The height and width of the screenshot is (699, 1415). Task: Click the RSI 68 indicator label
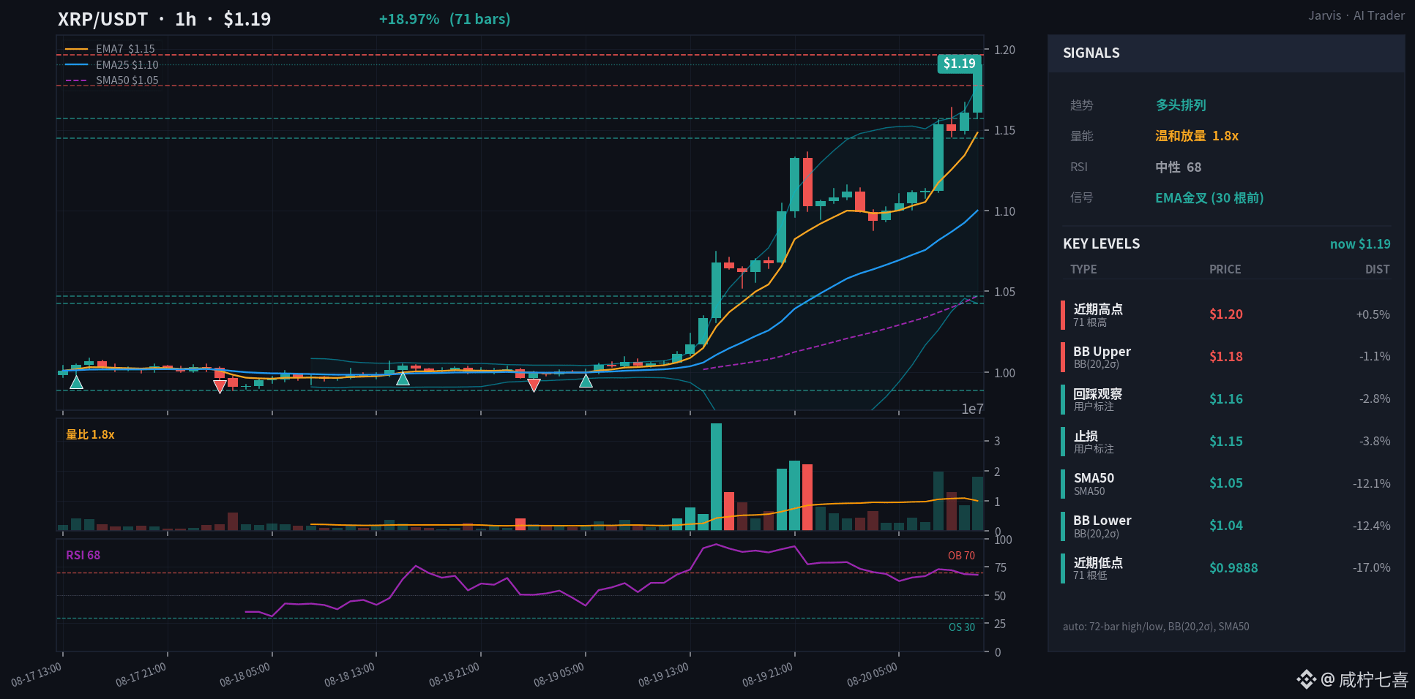(83, 555)
